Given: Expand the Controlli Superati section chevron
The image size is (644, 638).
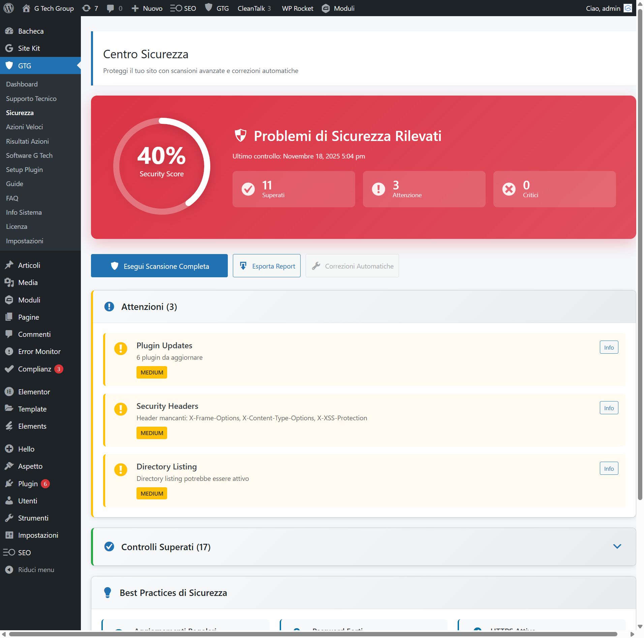Looking at the screenshot, I should (617, 546).
